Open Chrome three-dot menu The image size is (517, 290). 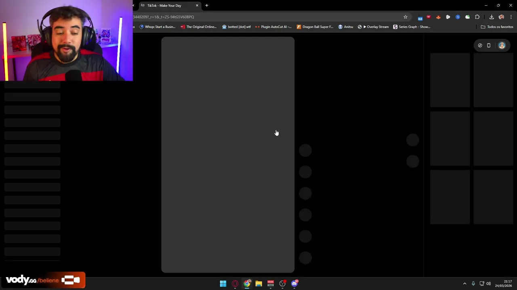(x=511, y=17)
